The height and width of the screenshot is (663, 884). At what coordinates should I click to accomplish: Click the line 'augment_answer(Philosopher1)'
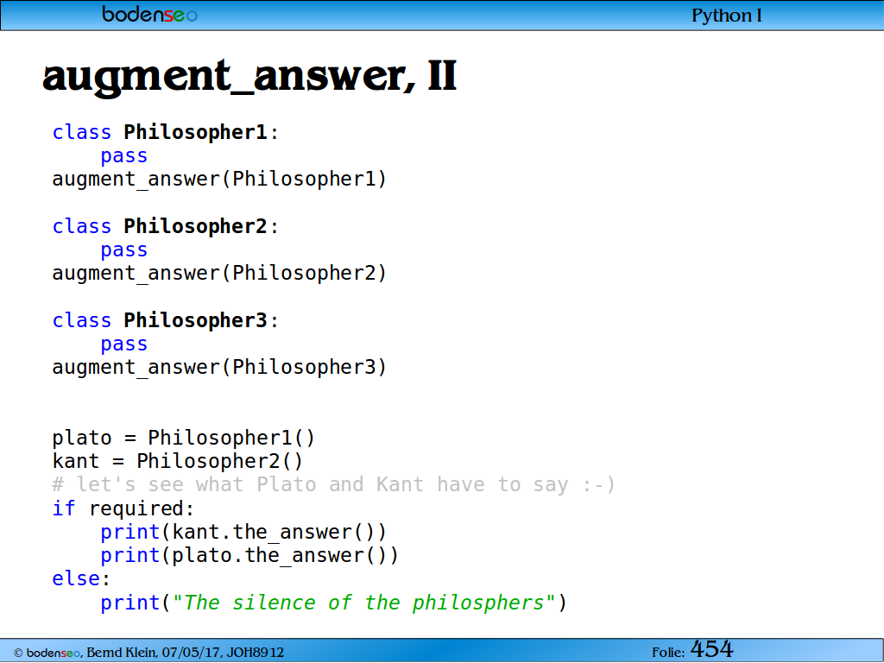[219, 180]
